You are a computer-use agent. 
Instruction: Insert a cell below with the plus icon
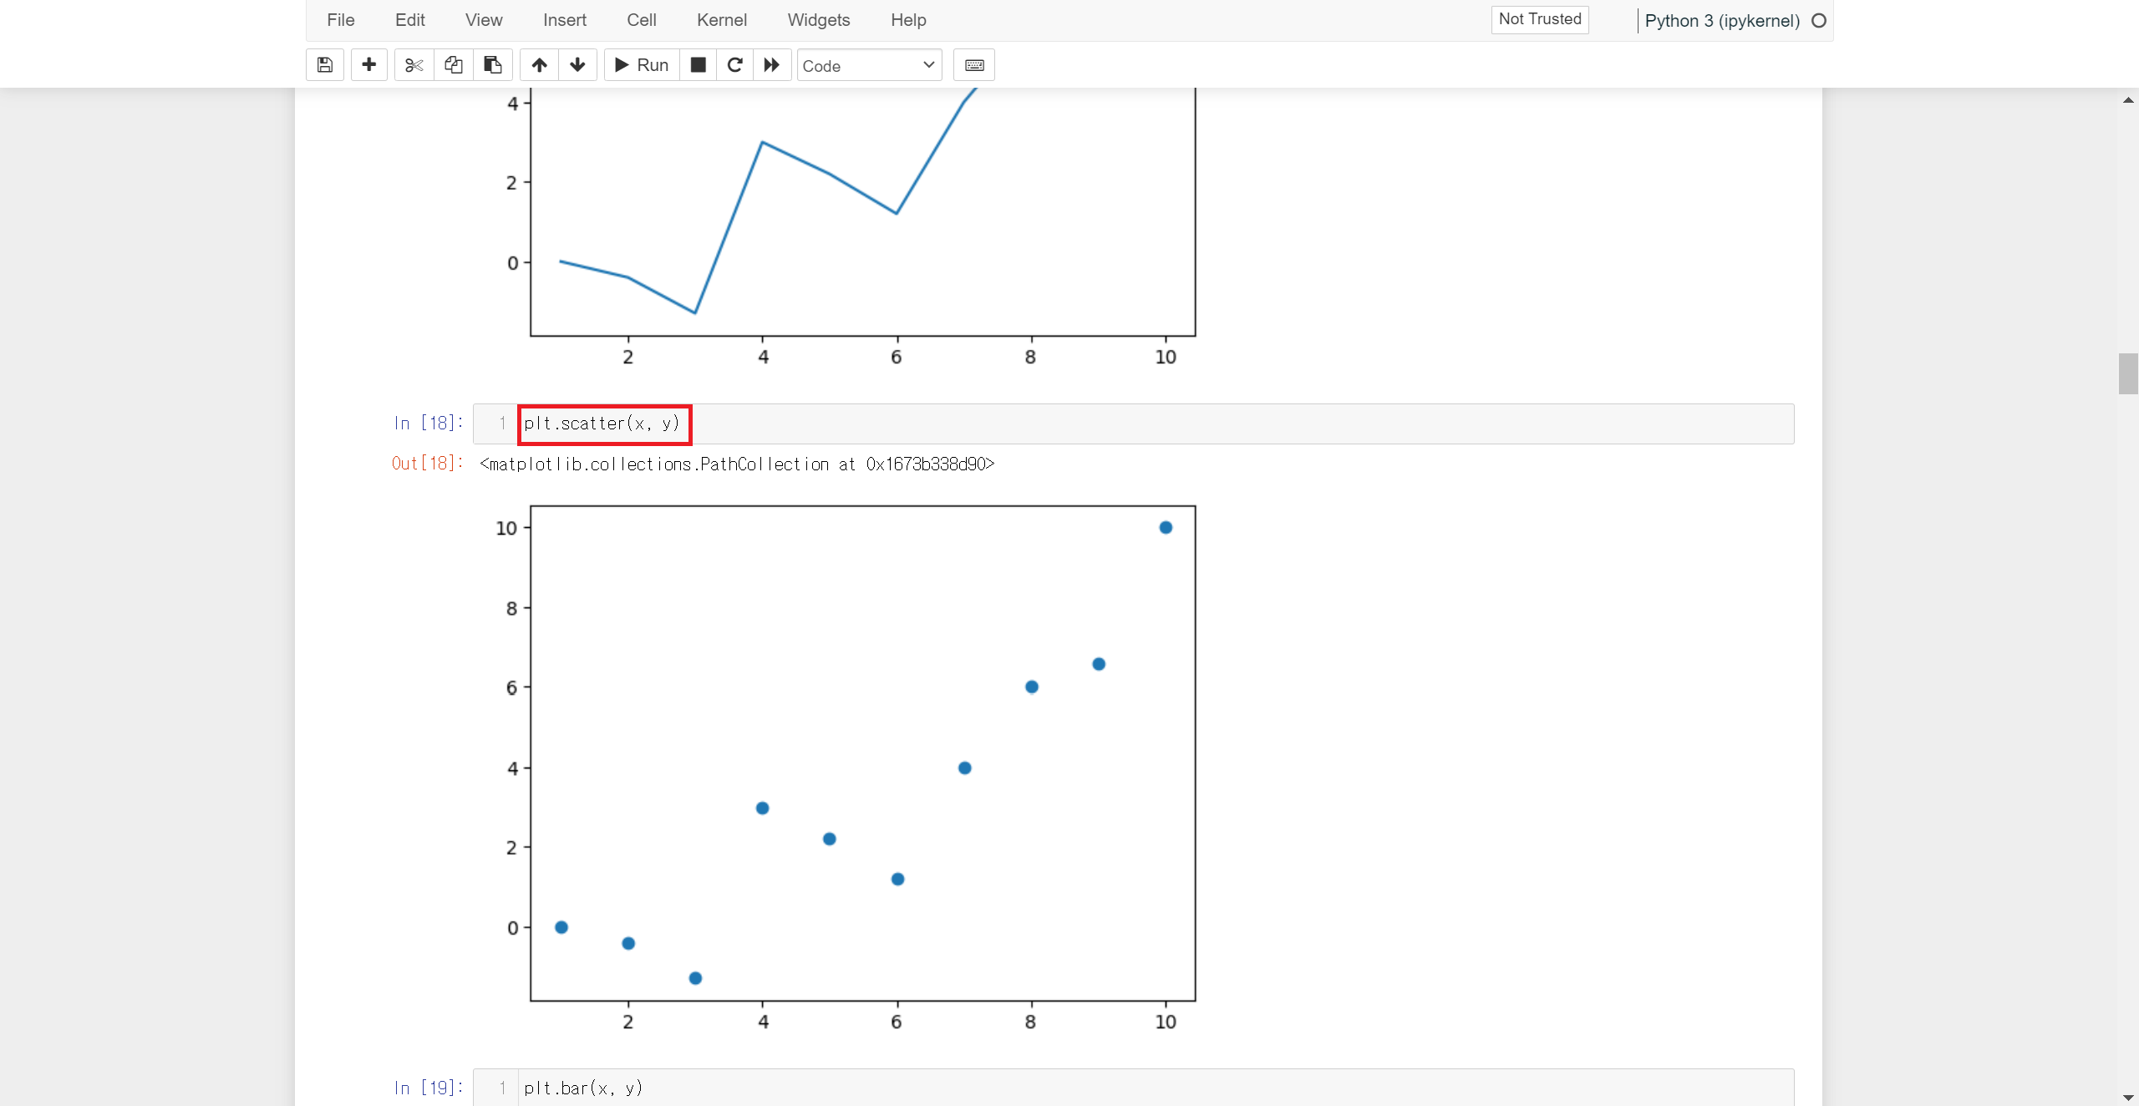368,65
